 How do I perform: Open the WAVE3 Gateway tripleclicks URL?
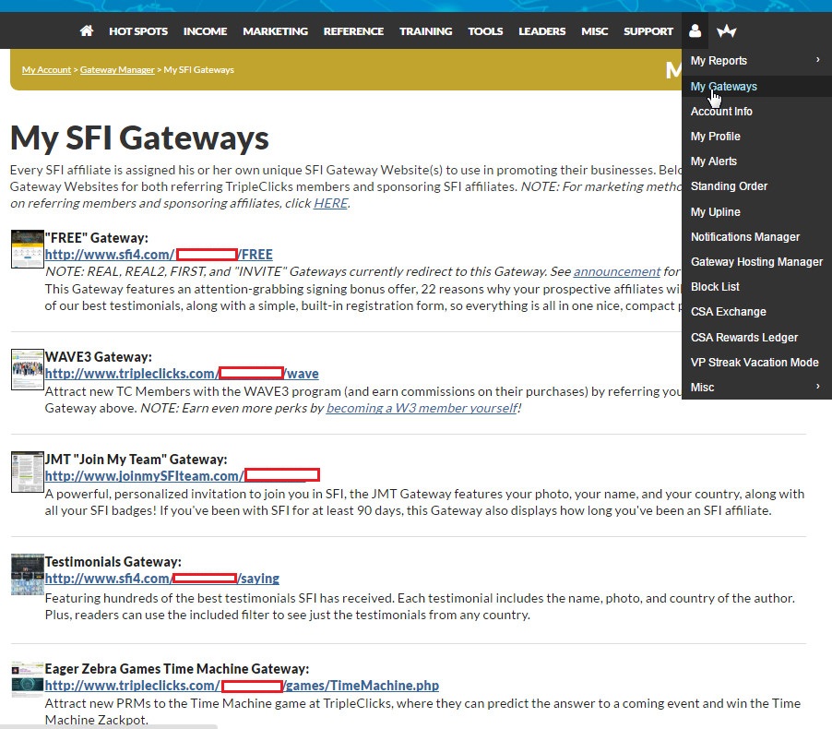tap(182, 373)
